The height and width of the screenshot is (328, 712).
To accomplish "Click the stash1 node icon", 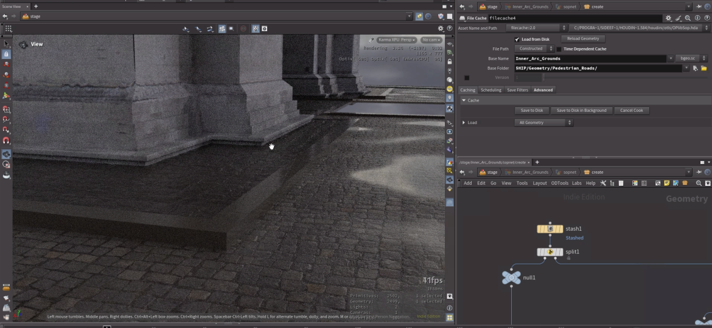I will click(550, 229).
